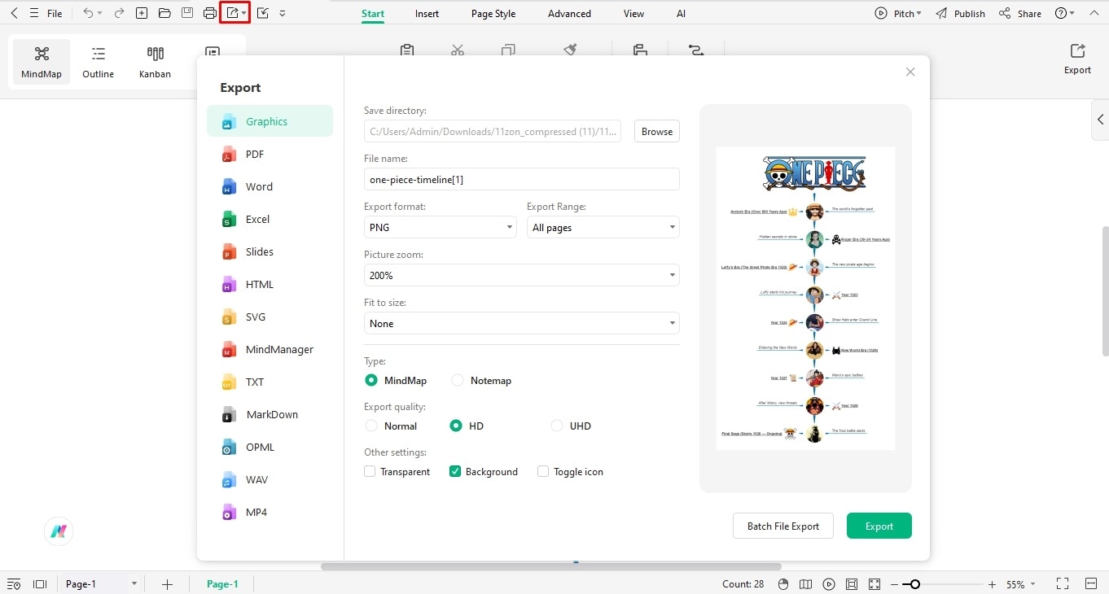
Task: Open the AI tab
Action: coord(681,13)
